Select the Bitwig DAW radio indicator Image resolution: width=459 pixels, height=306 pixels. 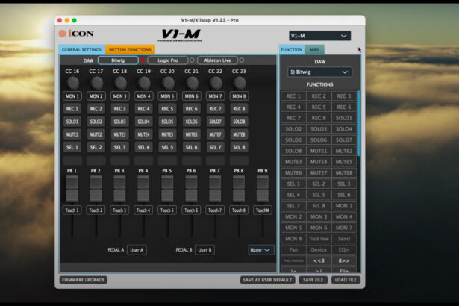(x=143, y=60)
